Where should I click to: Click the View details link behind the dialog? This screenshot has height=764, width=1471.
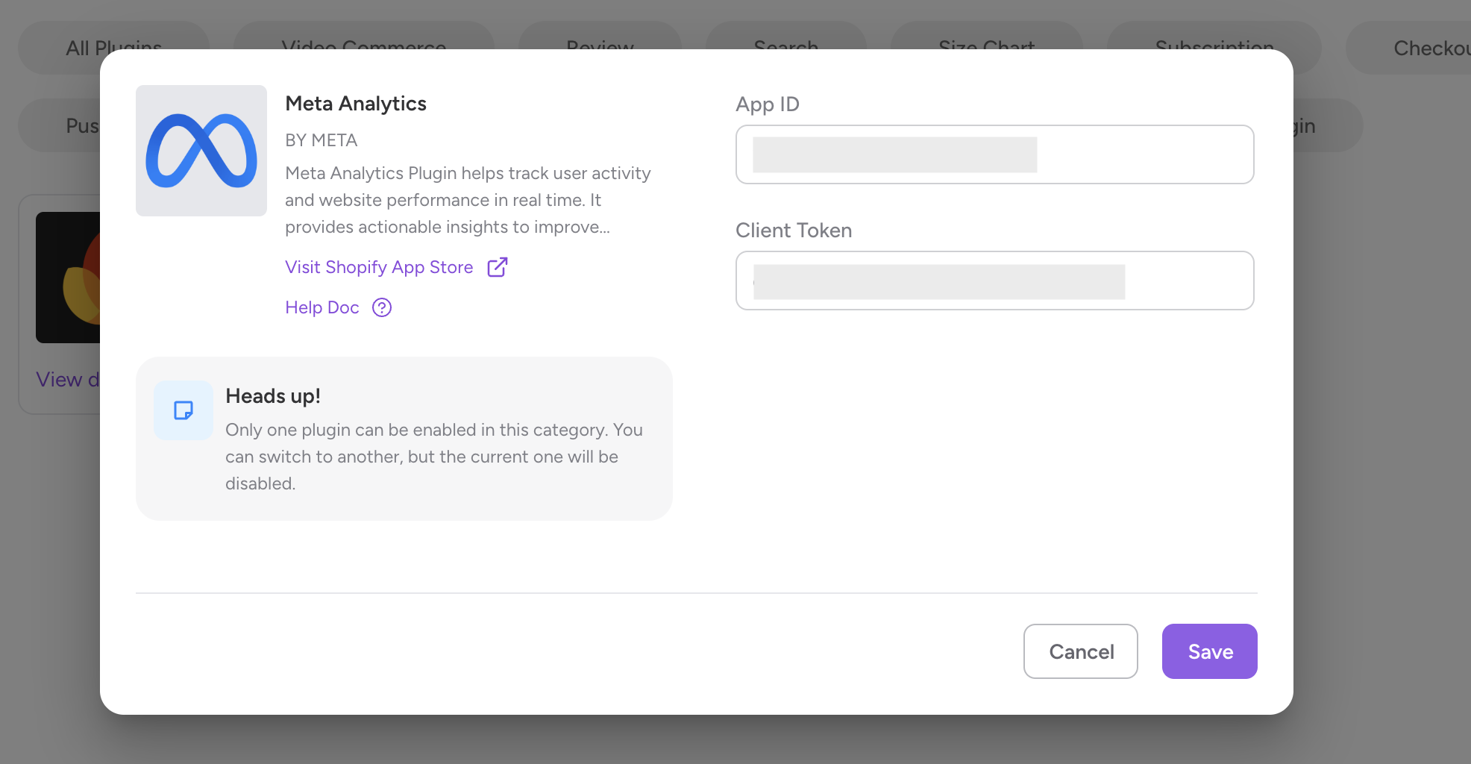click(67, 380)
